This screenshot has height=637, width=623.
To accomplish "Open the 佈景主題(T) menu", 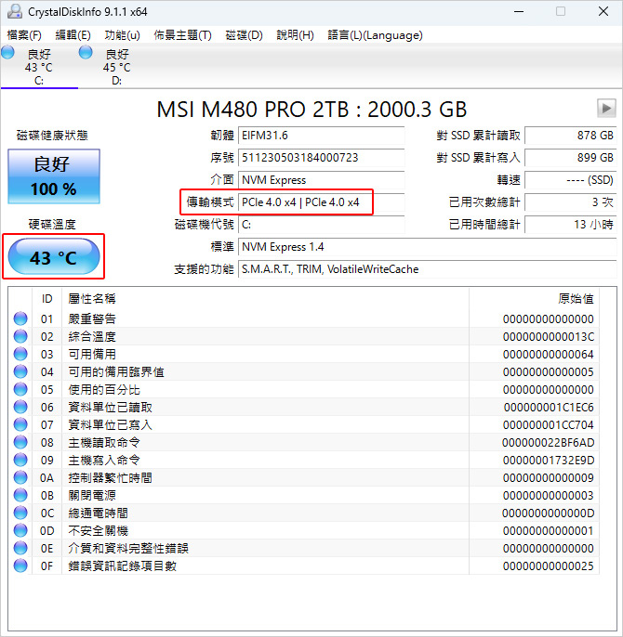I will (x=182, y=35).
